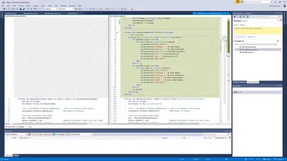
Task: Click the navigate backward round toolbar icon
Action: pyautogui.click(x=4, y=9)
